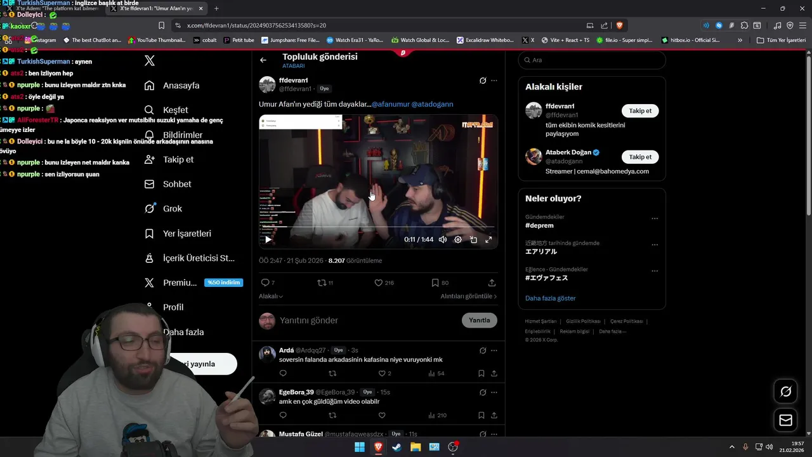
Task: Open Takip et sidebar item
Action: pyautogui.click(x=169, y=159)
